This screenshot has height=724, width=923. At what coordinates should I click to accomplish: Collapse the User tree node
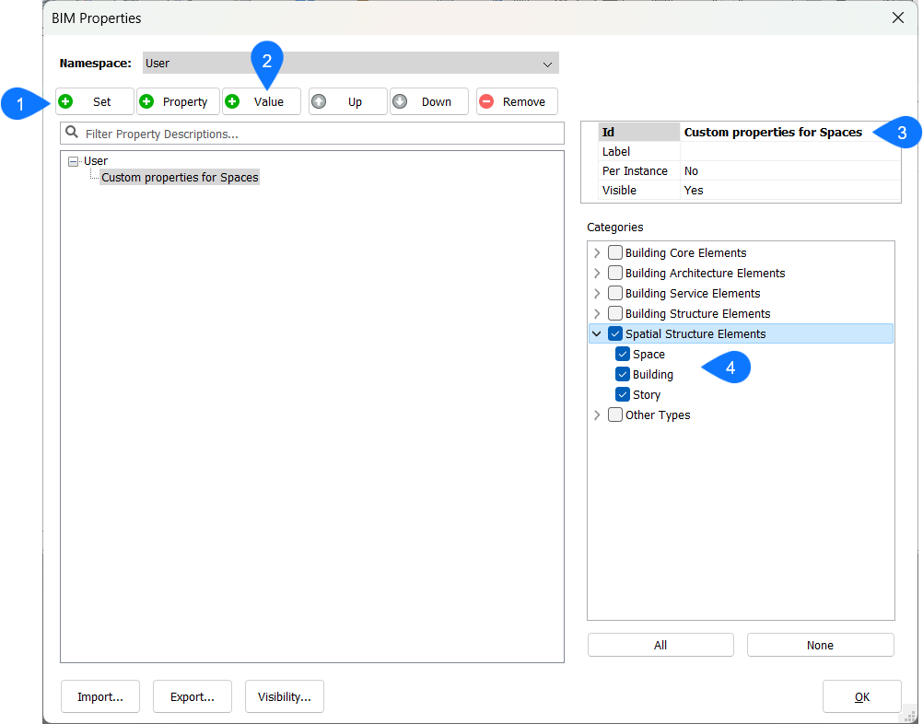[x=74, y=161]
